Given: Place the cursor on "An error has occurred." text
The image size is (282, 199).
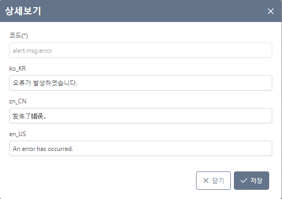Looking at the screenshot, I should tap(43, 149).
